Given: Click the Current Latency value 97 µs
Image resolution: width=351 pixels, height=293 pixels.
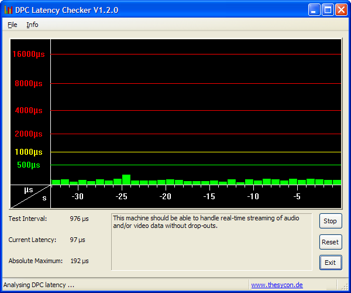Looking at the screenshot, I should coord(77,240).
